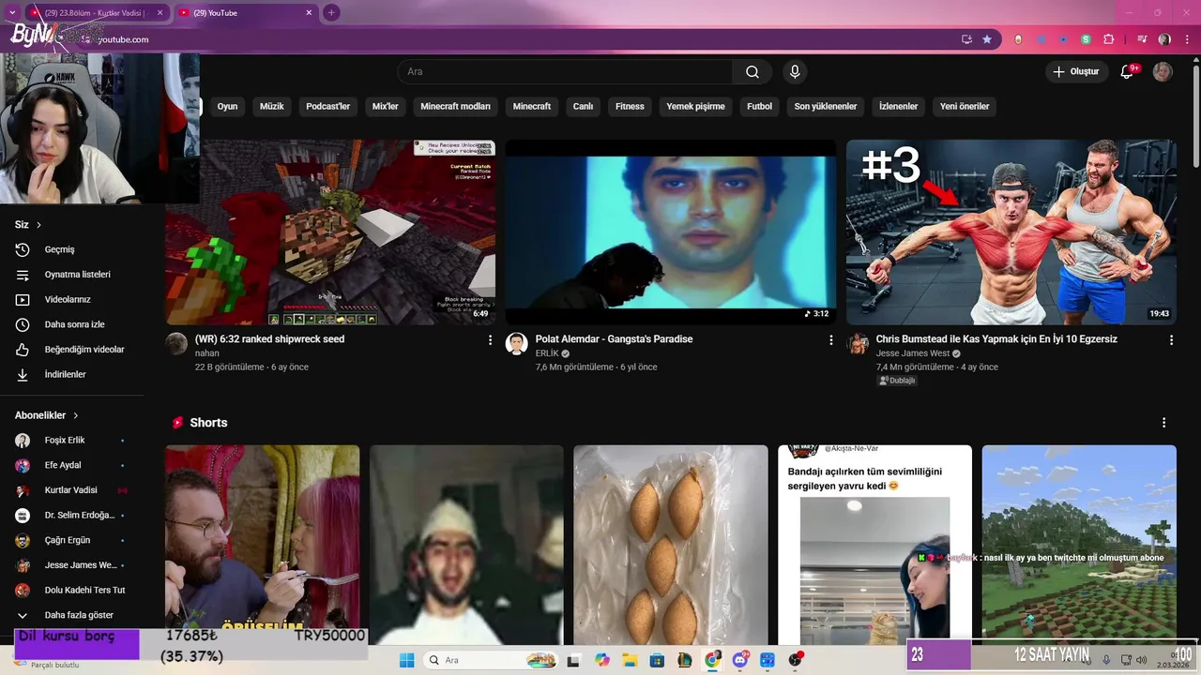Viewport: 1201px width, 675px height.
Task: Bookmark this page with star icon
Action: pos(987,39)
